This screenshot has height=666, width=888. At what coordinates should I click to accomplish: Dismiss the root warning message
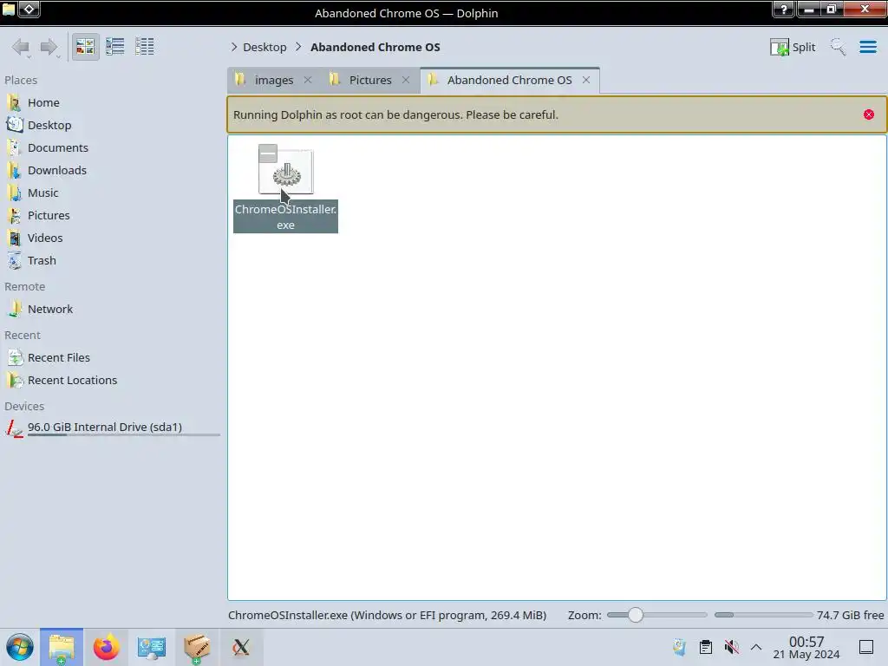click(869, 114)
